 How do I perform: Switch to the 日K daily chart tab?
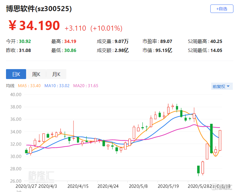coord(16,74)
